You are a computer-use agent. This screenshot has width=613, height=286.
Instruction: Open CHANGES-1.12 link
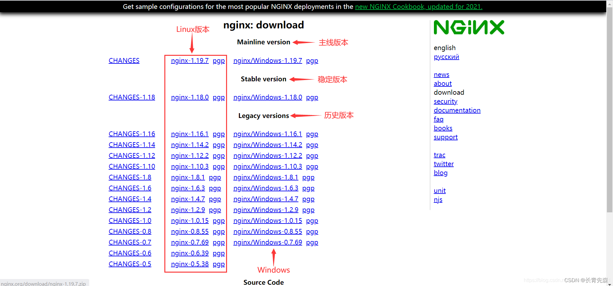click(x=132, y=156)
